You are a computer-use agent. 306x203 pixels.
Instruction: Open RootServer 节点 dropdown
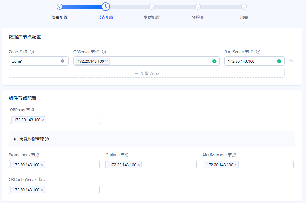pyautogui.click(x=254, y=61)
